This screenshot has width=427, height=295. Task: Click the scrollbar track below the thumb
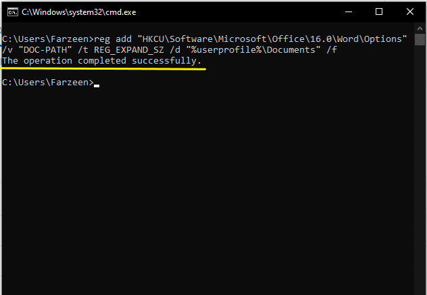[x=420, y=169]
